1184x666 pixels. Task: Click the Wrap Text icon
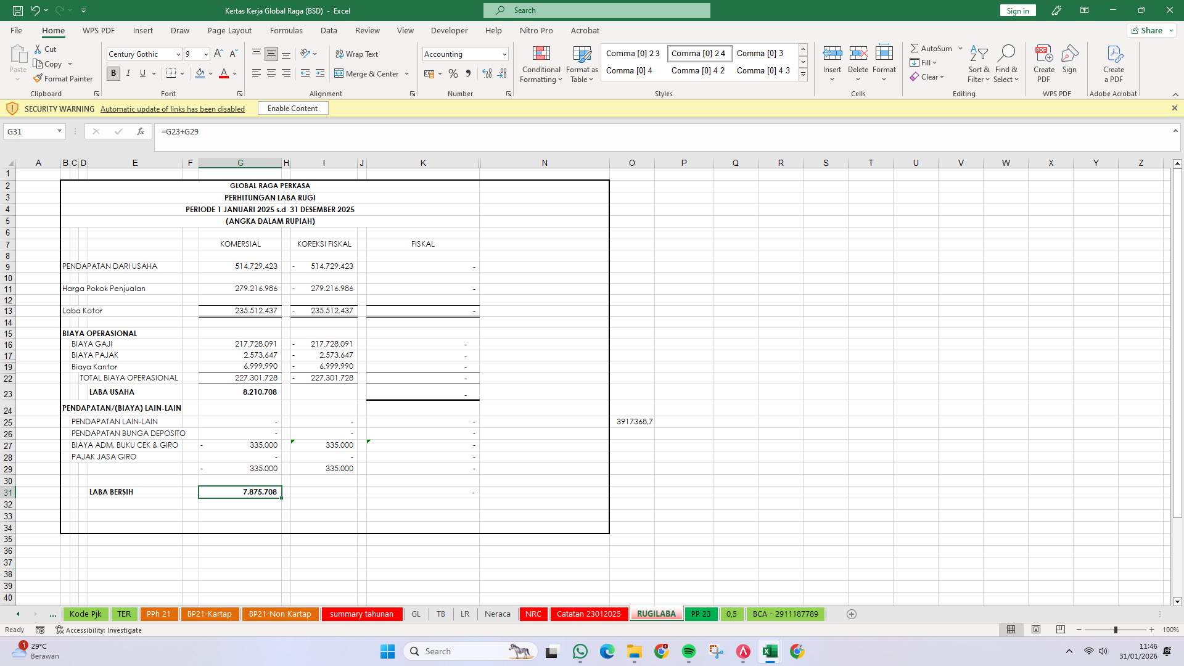tap(340, 54)
